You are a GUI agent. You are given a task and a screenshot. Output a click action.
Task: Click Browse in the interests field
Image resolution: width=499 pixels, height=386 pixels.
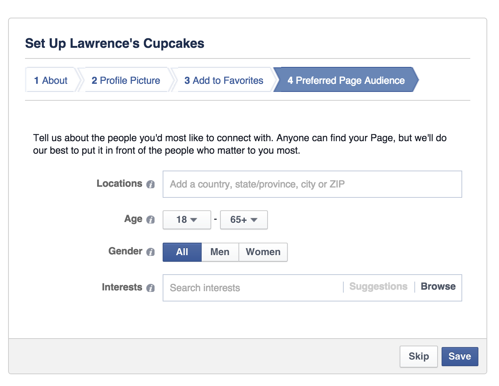(438, 287)
